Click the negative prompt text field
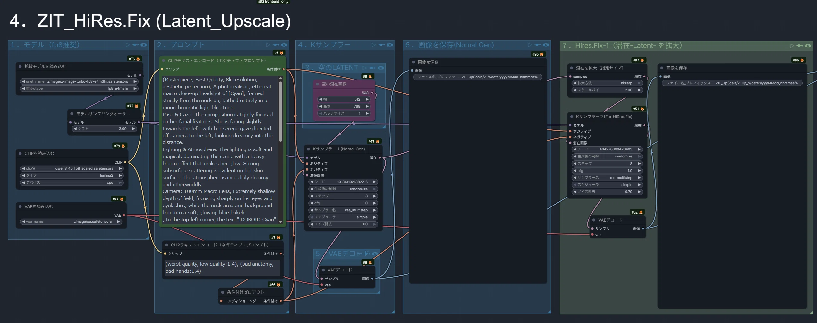 [223, 268]
